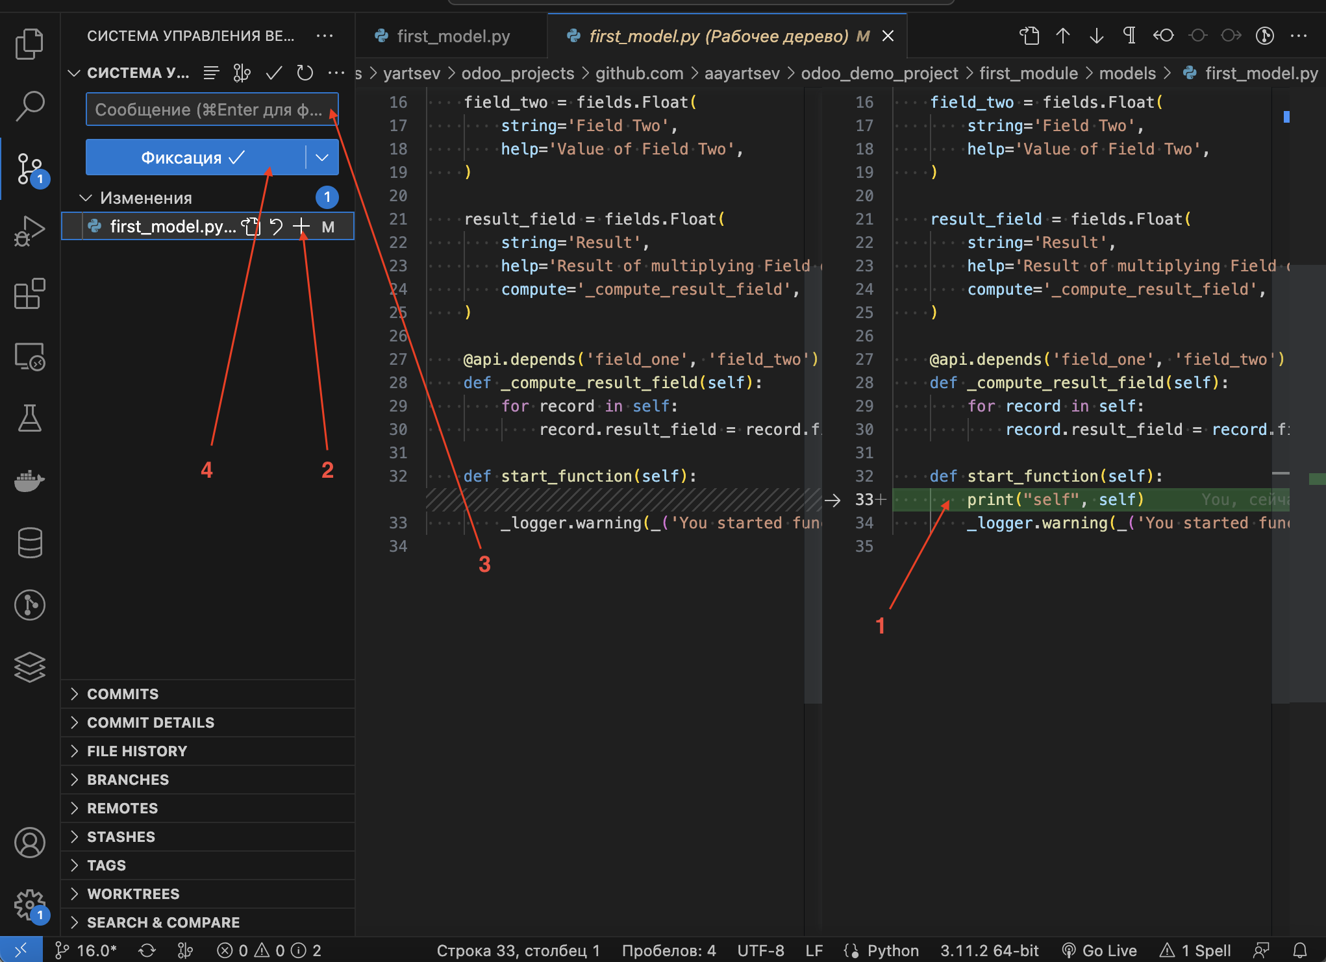Image resolution: width=1326 pixels, height=962 pixels.
Task: Open errors and warnings count in status bar
Action: [x=269, y=950]
